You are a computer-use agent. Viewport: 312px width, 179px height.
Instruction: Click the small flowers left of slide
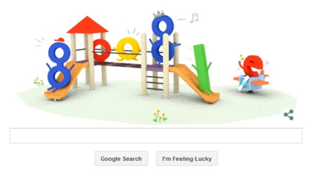39,82
